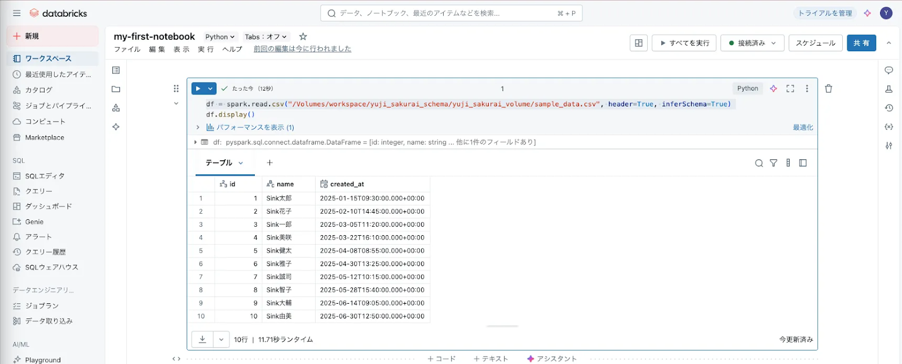Click the top search input field
The image size is (902, 364).
tap(451, 13)
